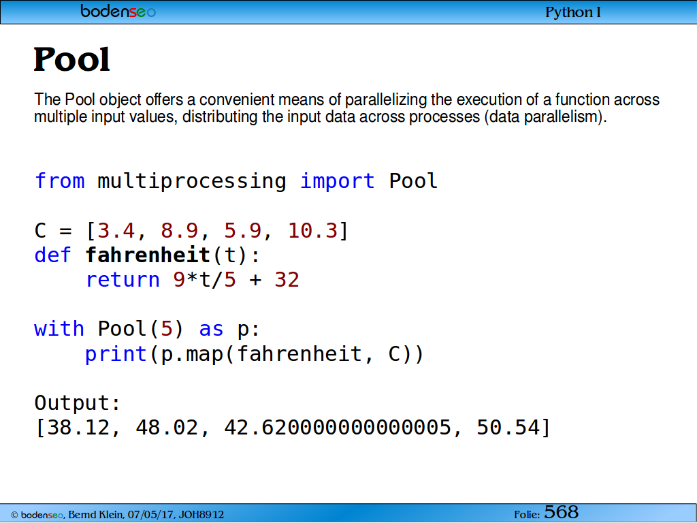Screen dimensions: 697x523
Task: Click the 'Python I' header title
Action: 573,12
